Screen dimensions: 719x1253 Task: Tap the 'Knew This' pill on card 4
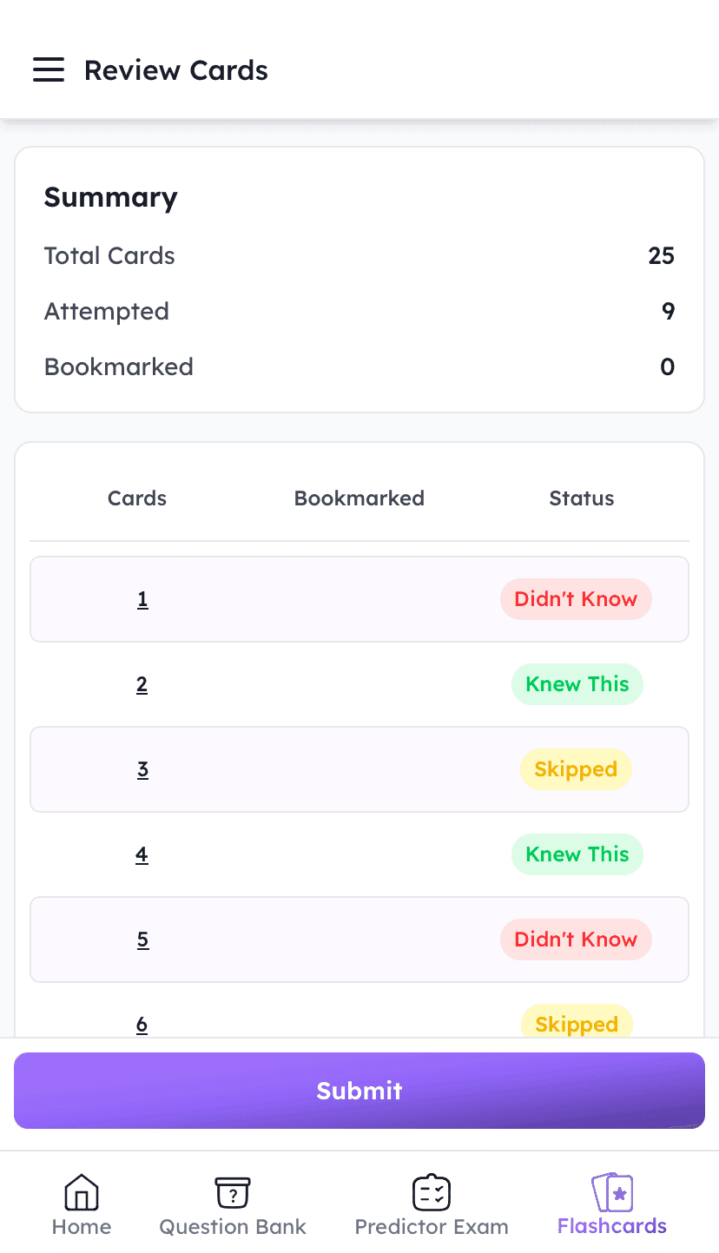(x=577, y=854)
